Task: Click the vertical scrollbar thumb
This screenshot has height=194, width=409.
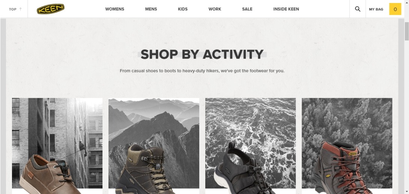Action: coord(407,31)
